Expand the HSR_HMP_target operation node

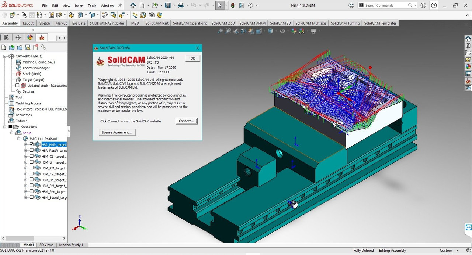pyautogui.click(x=26, y=144)
